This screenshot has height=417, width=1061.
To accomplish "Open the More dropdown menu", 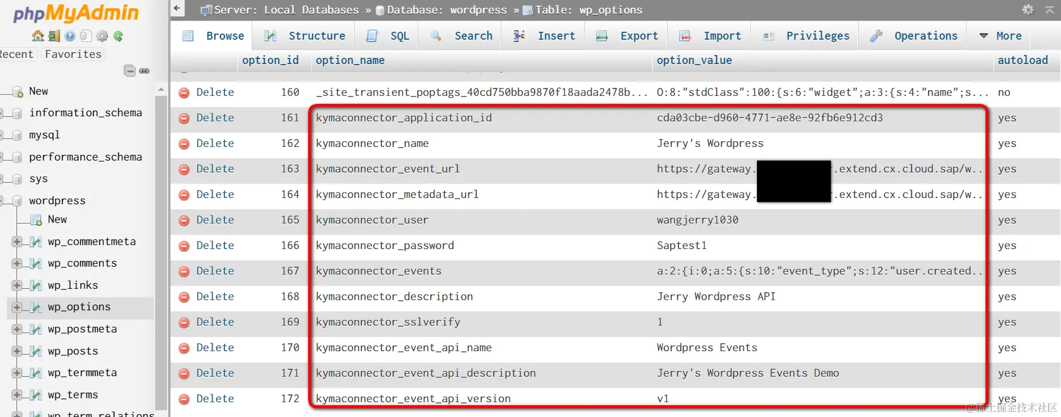I will tap(1001, 36).
